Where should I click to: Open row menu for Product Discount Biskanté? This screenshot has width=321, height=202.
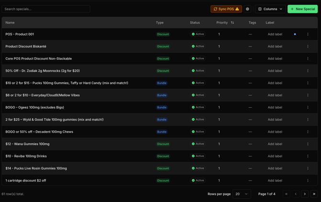(308, 46)
